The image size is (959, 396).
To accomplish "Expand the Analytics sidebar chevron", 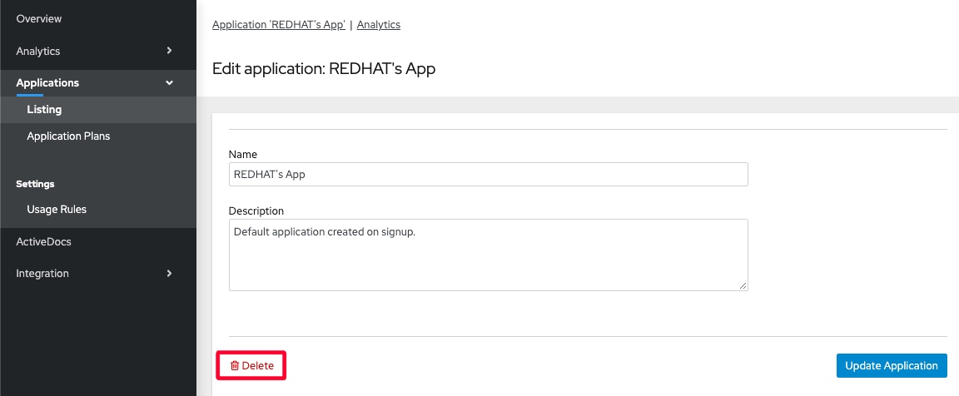I will click(x=169, y=51).
